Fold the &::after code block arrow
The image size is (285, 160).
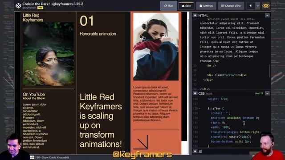[199, 108]
